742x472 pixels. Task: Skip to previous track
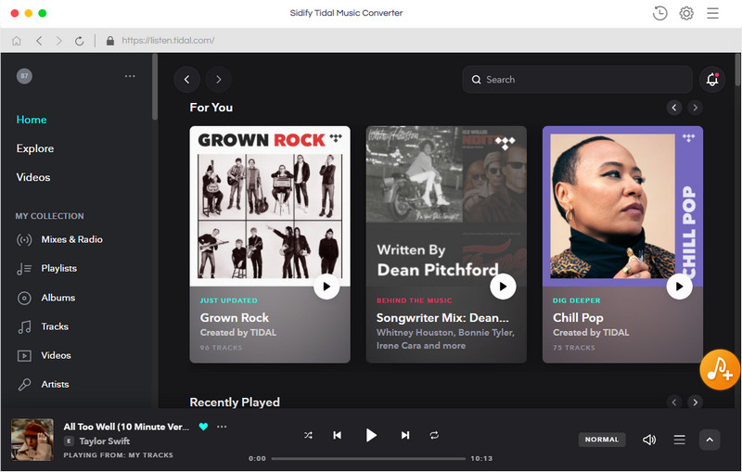[338, 435]
